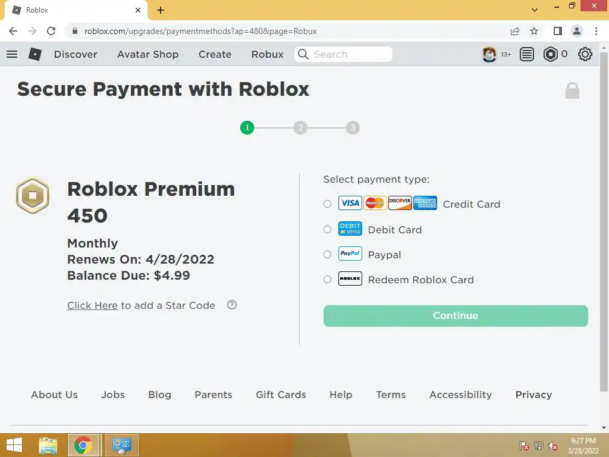Open the avatar profile icon in header
609x457 pixels.
click(x=489, y=54)
